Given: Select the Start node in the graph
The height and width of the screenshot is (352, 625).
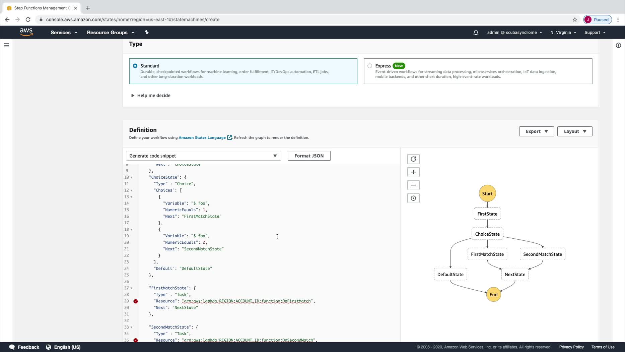Looking at the screenshot, I should point(487,193).
